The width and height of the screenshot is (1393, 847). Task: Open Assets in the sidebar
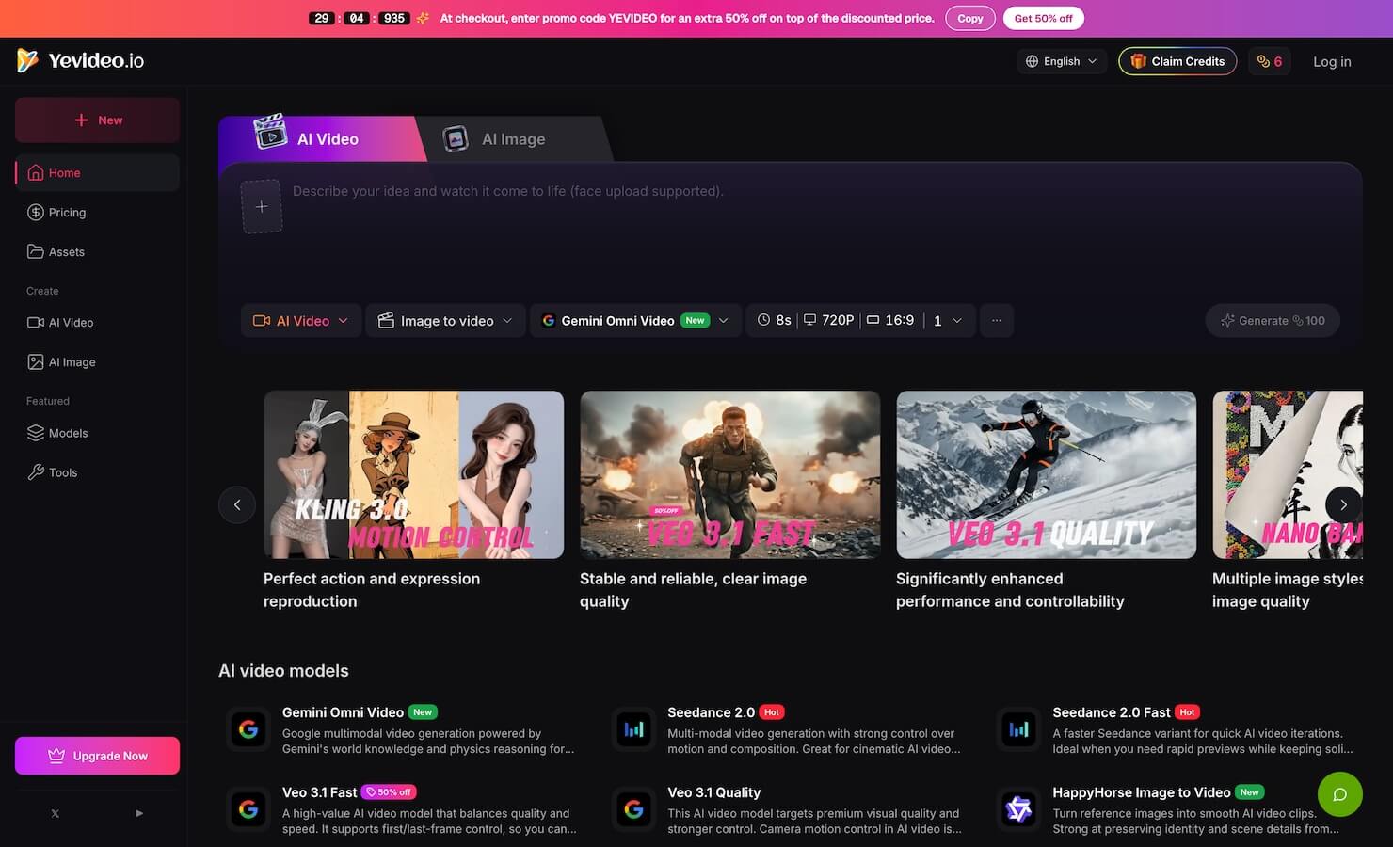tap(97, 252)
